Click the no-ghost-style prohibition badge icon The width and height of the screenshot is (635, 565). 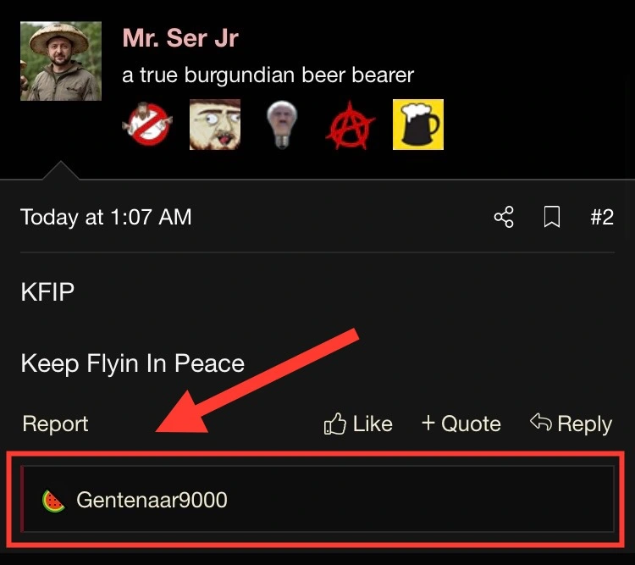147,125
